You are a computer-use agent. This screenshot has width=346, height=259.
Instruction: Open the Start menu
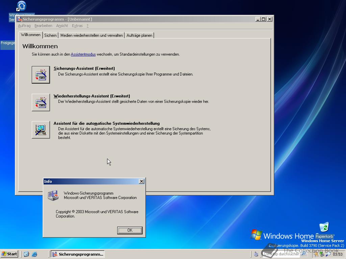coord(9,254)
